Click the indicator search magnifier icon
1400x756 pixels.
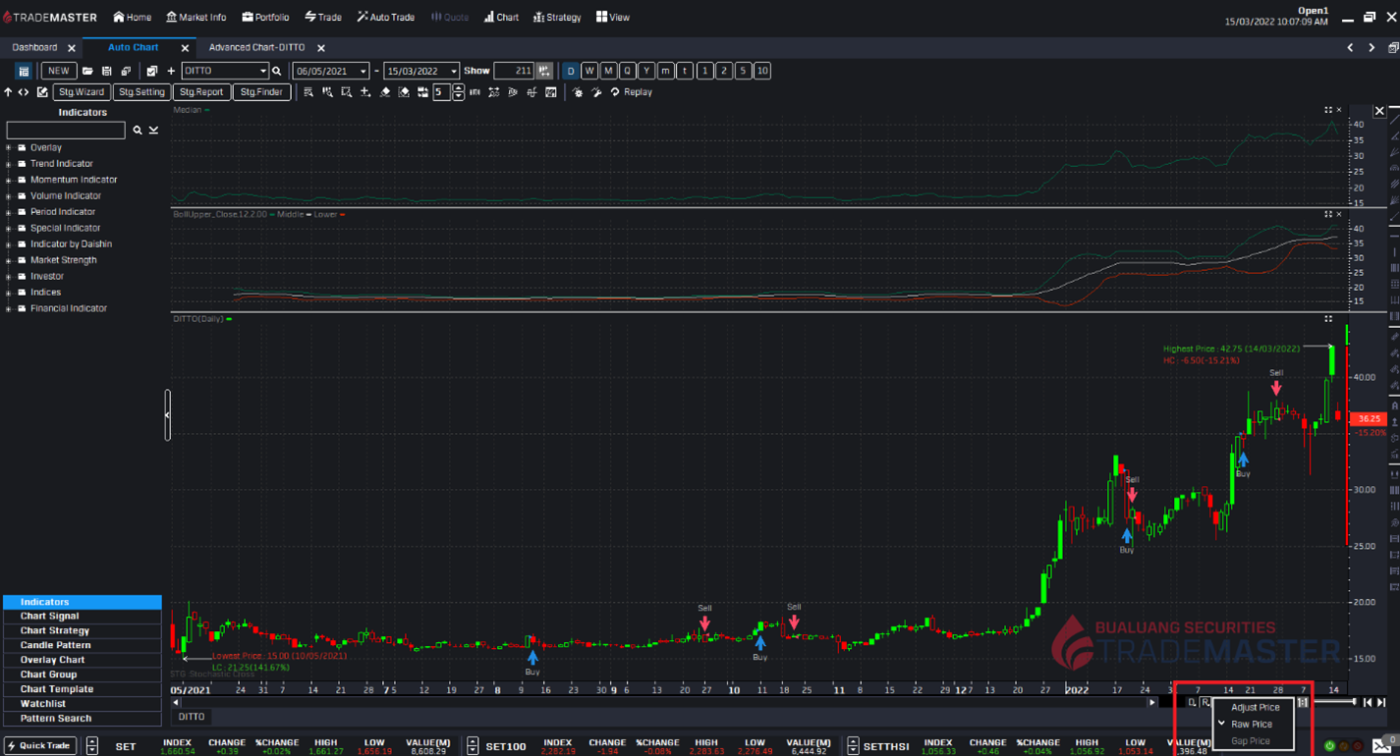[138, 130]
